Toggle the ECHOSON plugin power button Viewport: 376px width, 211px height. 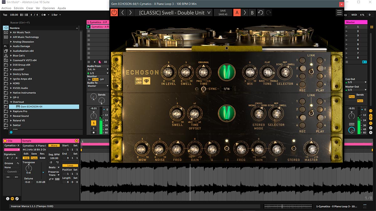tap(114, 13)
